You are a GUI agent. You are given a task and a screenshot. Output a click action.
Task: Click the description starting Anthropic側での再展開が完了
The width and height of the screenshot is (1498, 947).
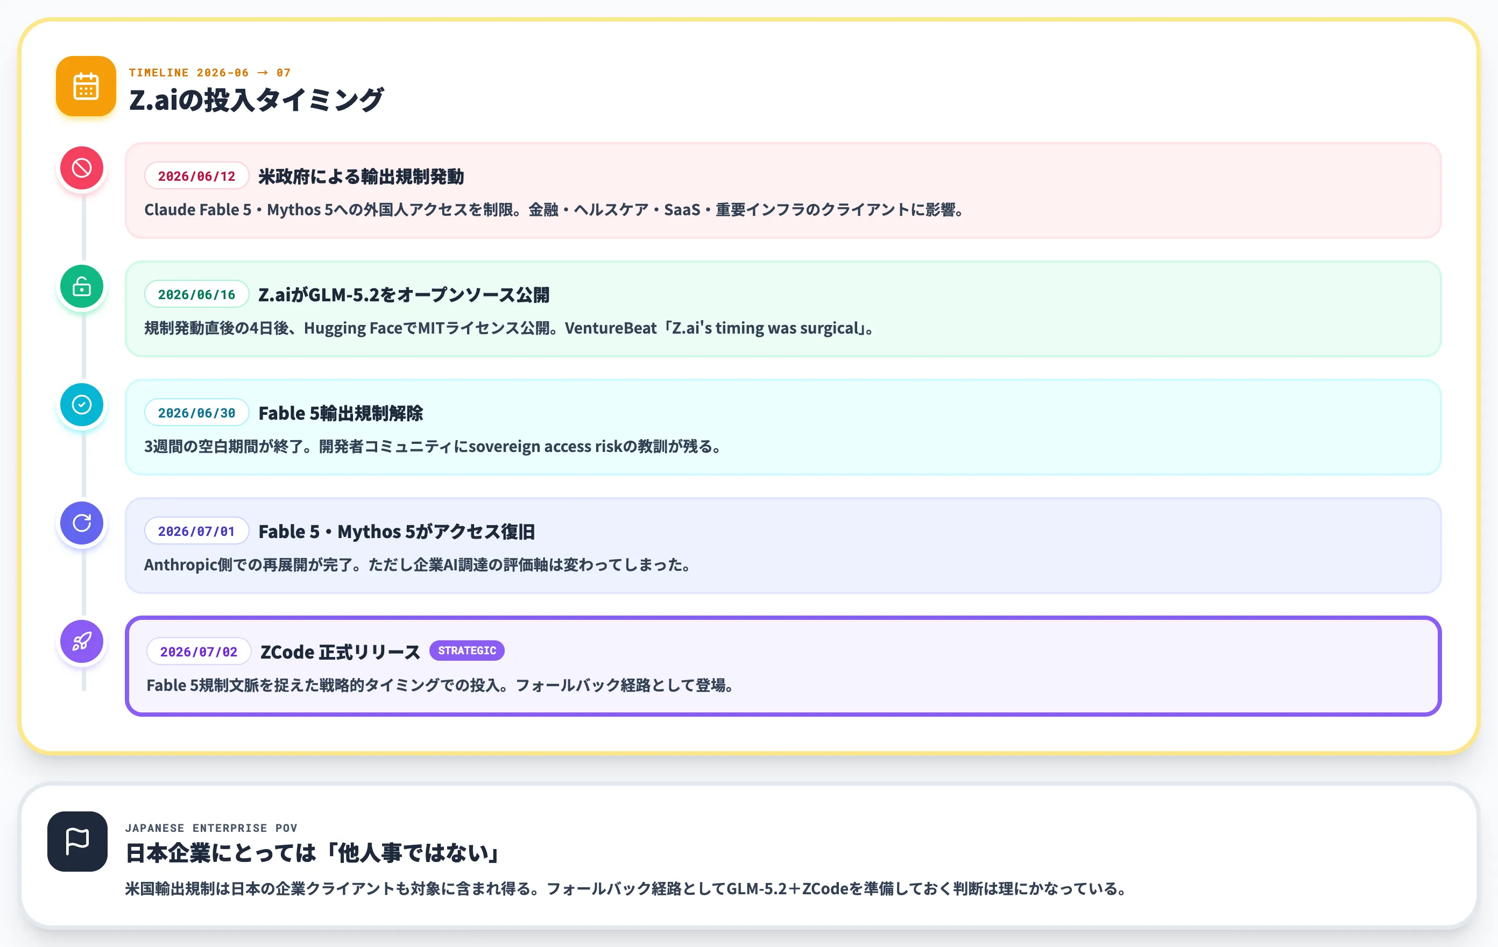pos(418,564)
